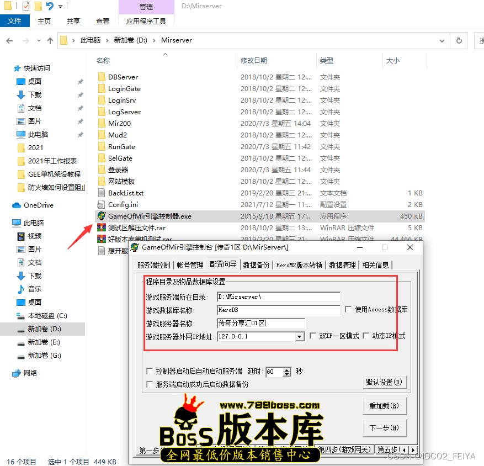
Task: Click the GameOfMir引擎控制器.exe application icon
Action: click(101, 216)
